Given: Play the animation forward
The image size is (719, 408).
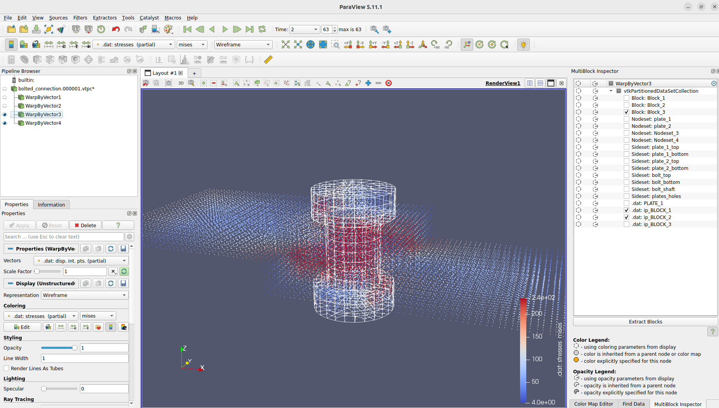Looking at the screenshot, I should pyautogui.click(x=225, y=29).
